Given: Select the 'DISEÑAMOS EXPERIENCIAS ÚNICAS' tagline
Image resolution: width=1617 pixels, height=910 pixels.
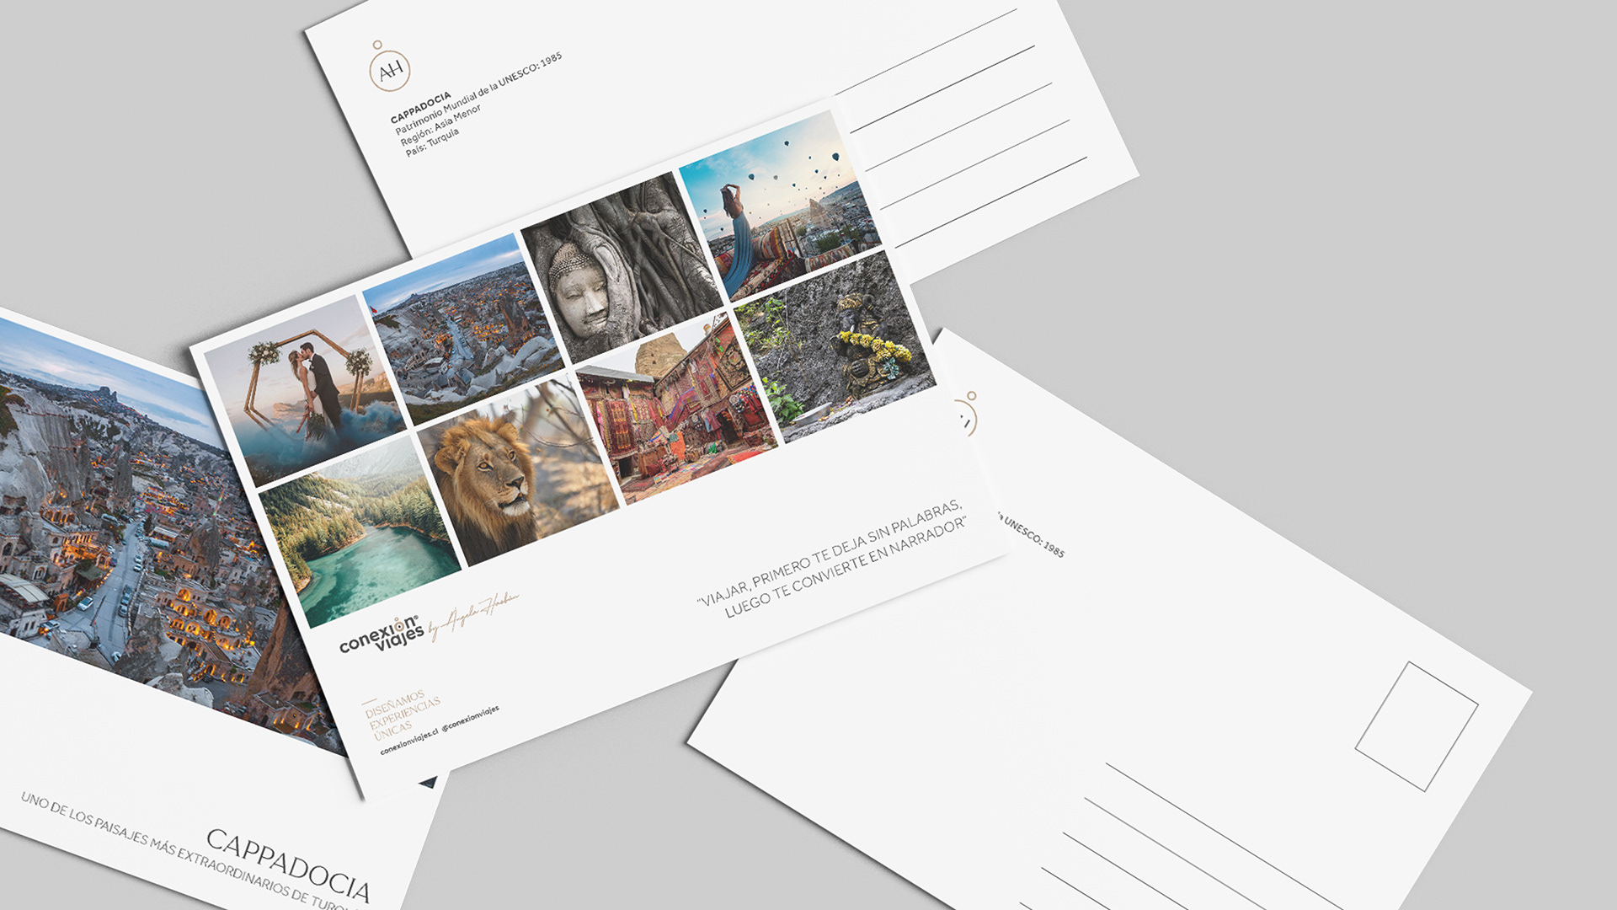Looking at the screenshot, I should pos(403,715).
